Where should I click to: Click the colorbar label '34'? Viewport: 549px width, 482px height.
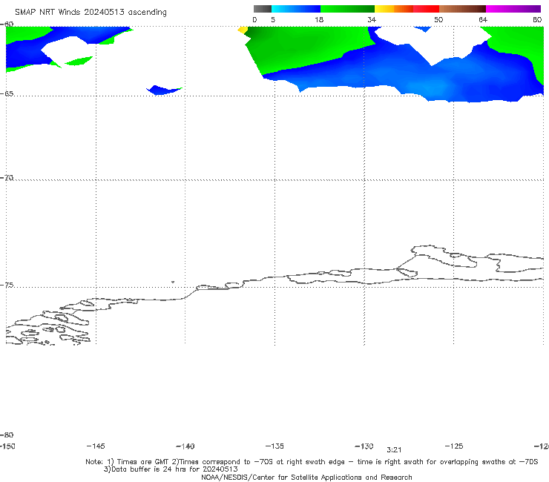click(x=372, y=20)
